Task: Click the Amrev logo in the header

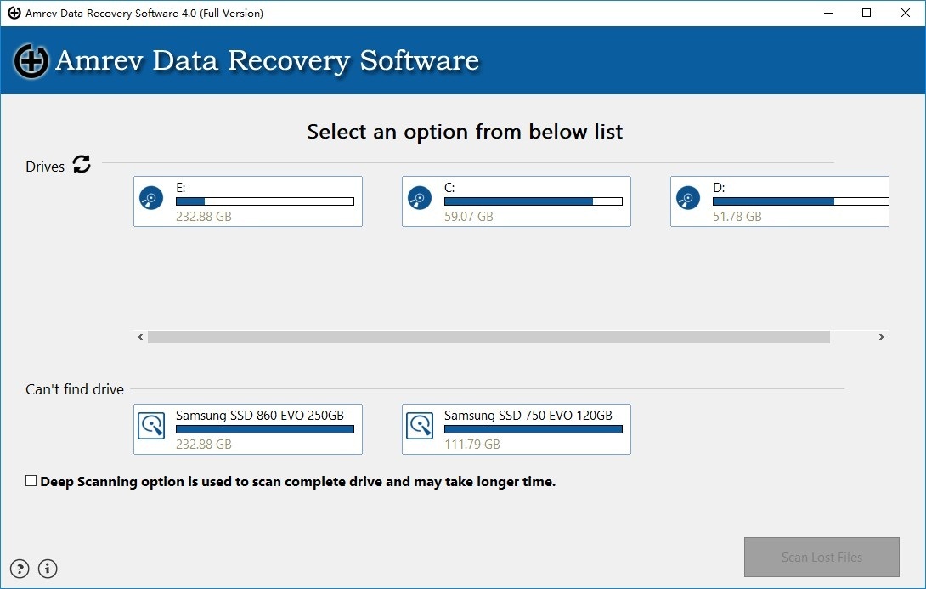Action: [31, 61]
